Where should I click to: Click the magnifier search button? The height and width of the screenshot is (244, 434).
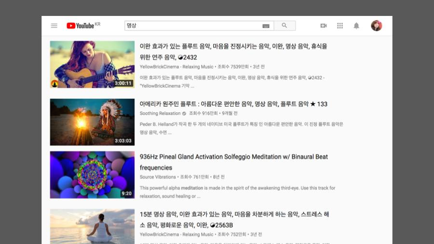(285, 26)
